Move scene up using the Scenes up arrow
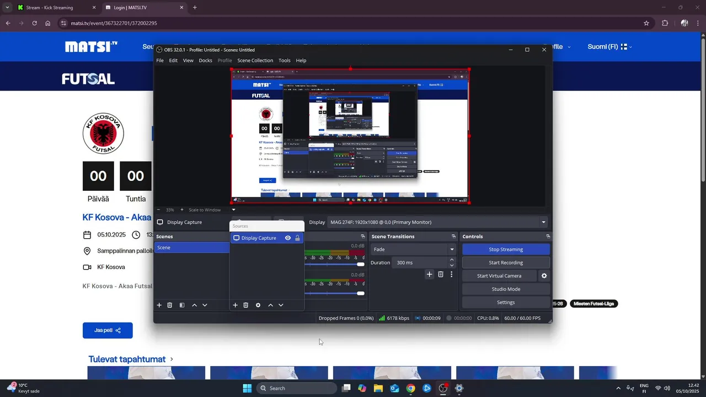Image resolution: width=706 pixels, height=397 pixels. click(194, 305)
